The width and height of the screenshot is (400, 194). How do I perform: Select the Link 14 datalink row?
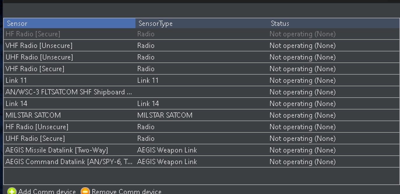tap(58, 104)
